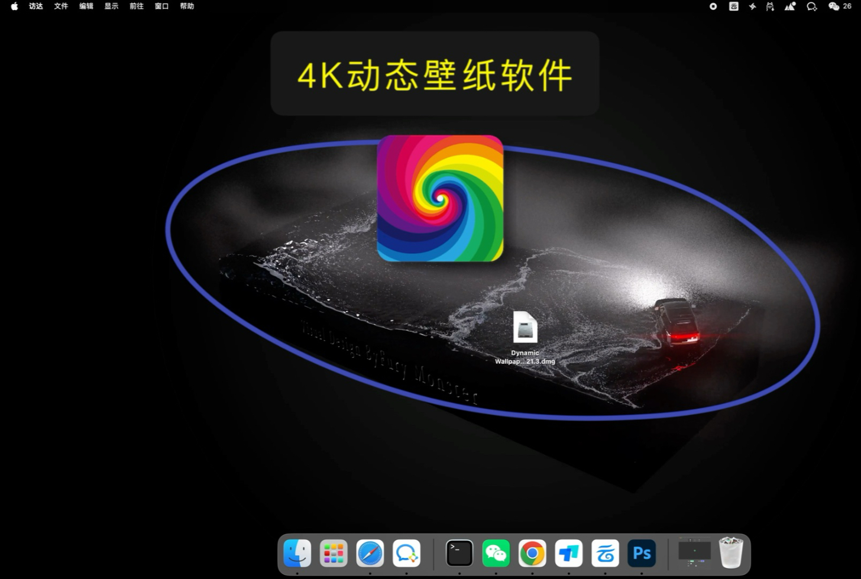Click the minimized window thumbnail in the Dock

695,553
